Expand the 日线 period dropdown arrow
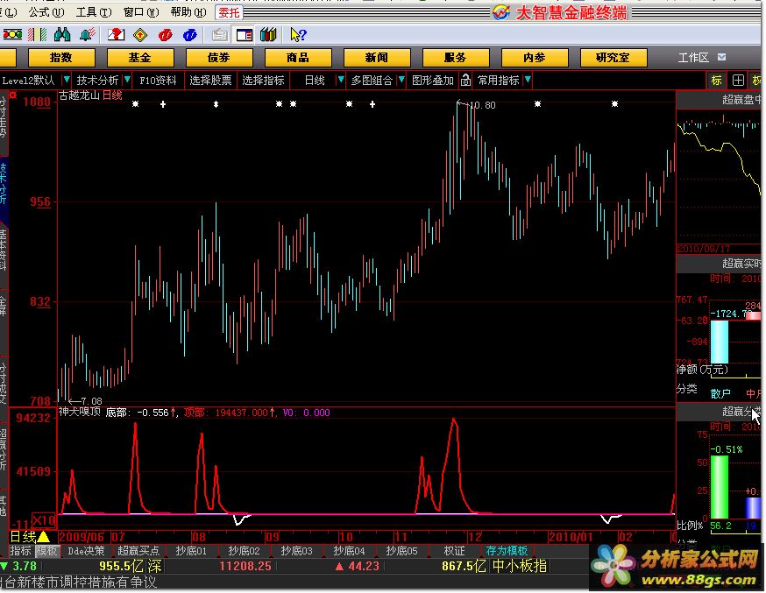Viewport: 766px width, 593px height. (341, 80)
